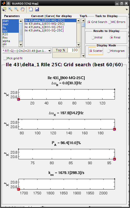Select dH in the Parameters list

click(11, 44)
